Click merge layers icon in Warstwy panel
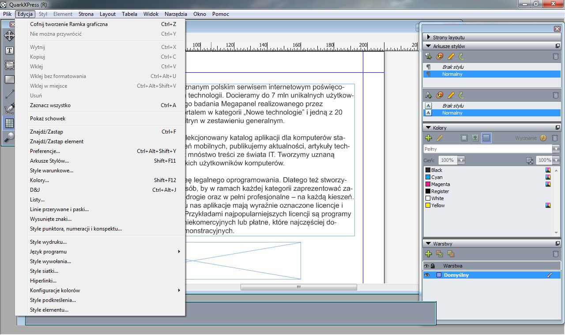Viewport: 565px width, 335px height. [x=451, y=254]
